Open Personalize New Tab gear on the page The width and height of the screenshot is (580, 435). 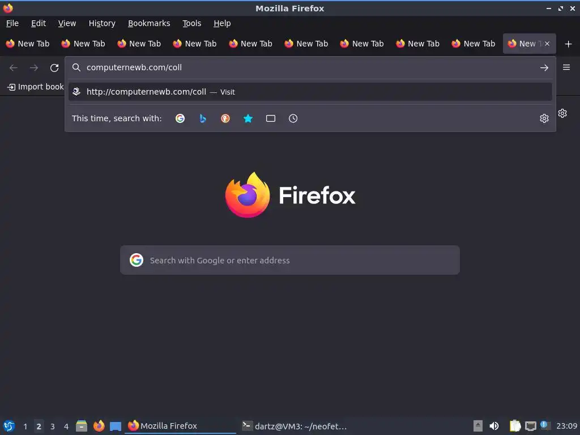pos(562,113)
